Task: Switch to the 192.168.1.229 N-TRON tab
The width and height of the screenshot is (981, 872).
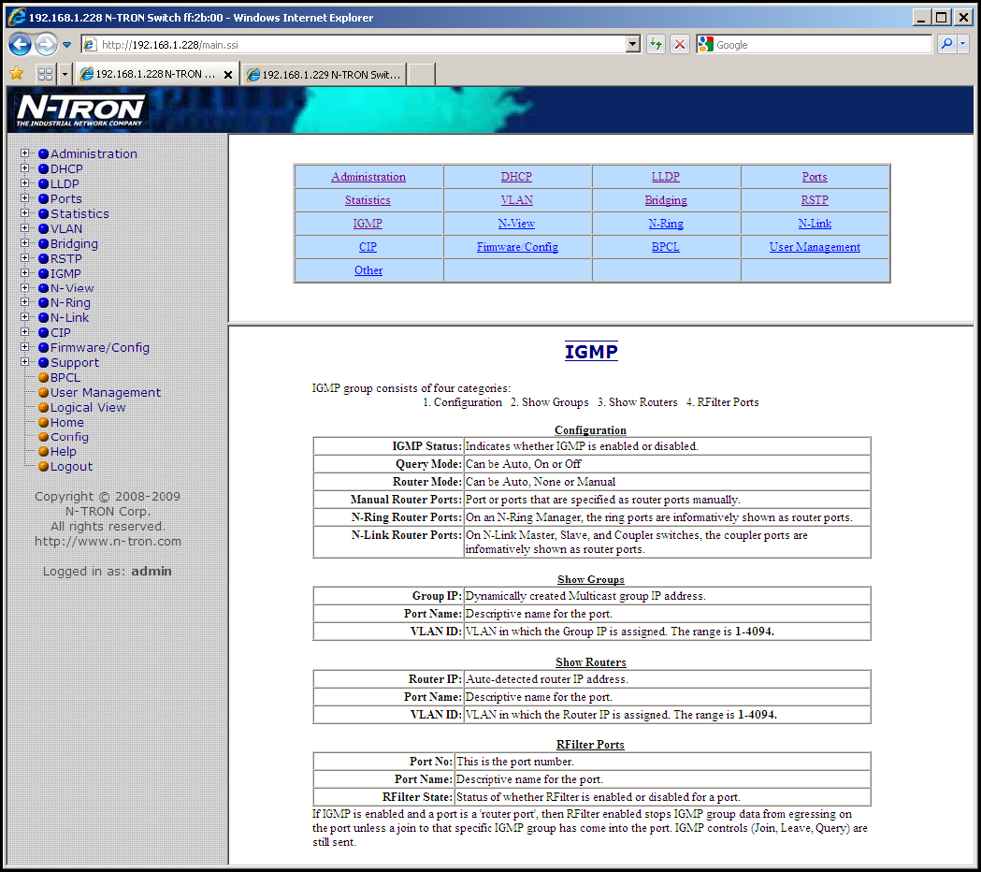Action: [x=325, y=75]
